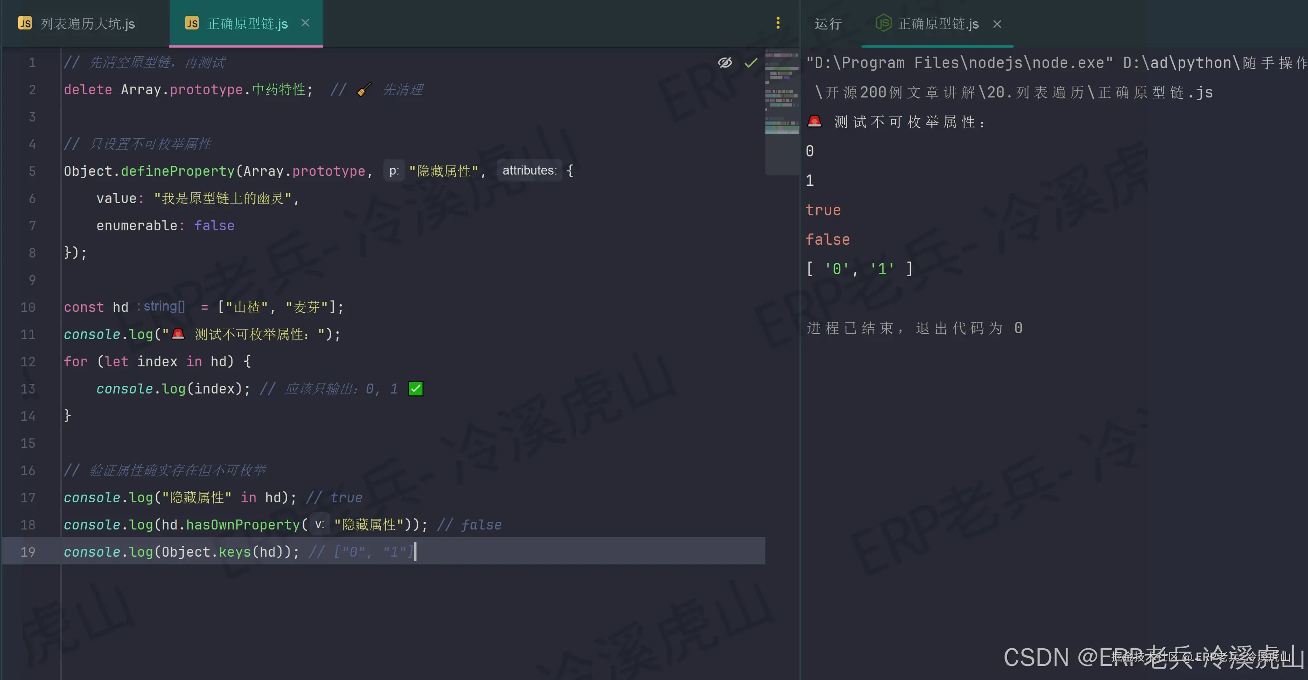Click JS file icon of 列表遍历大坑.js tab
The height and width of the screenshot is (680, 1308).
[x=25, y=23]
